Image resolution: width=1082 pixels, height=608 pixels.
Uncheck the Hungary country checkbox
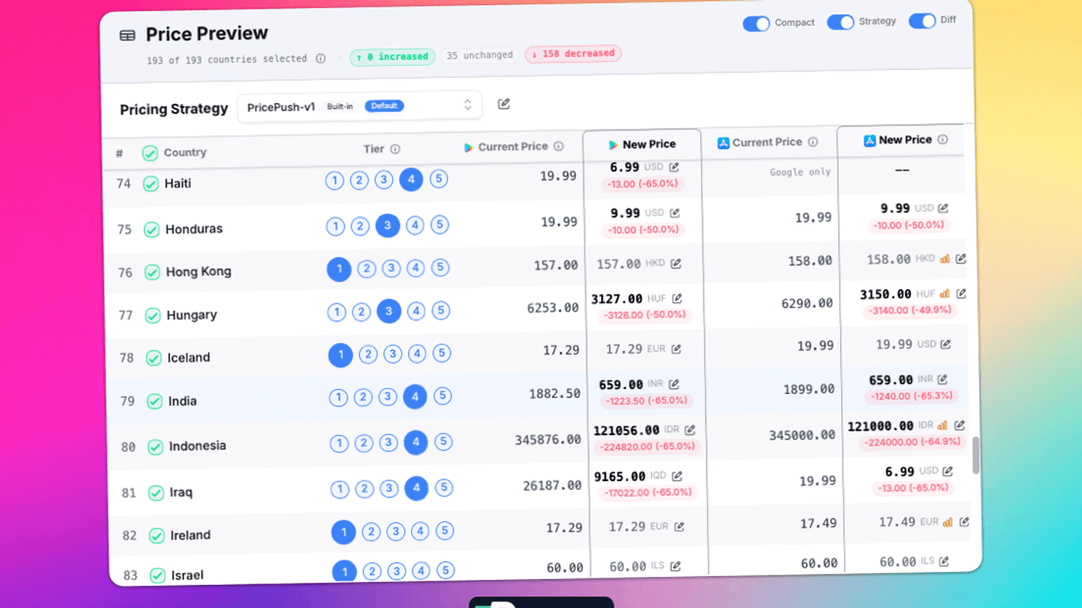pos(152,316)
